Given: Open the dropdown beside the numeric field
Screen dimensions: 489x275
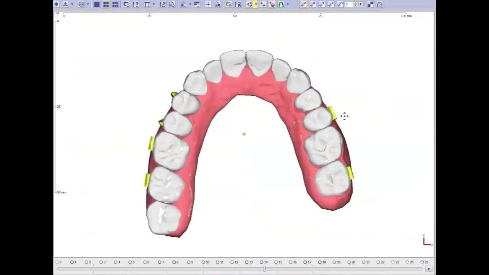Looking at the screenshot, I should (x=360, y=5).
